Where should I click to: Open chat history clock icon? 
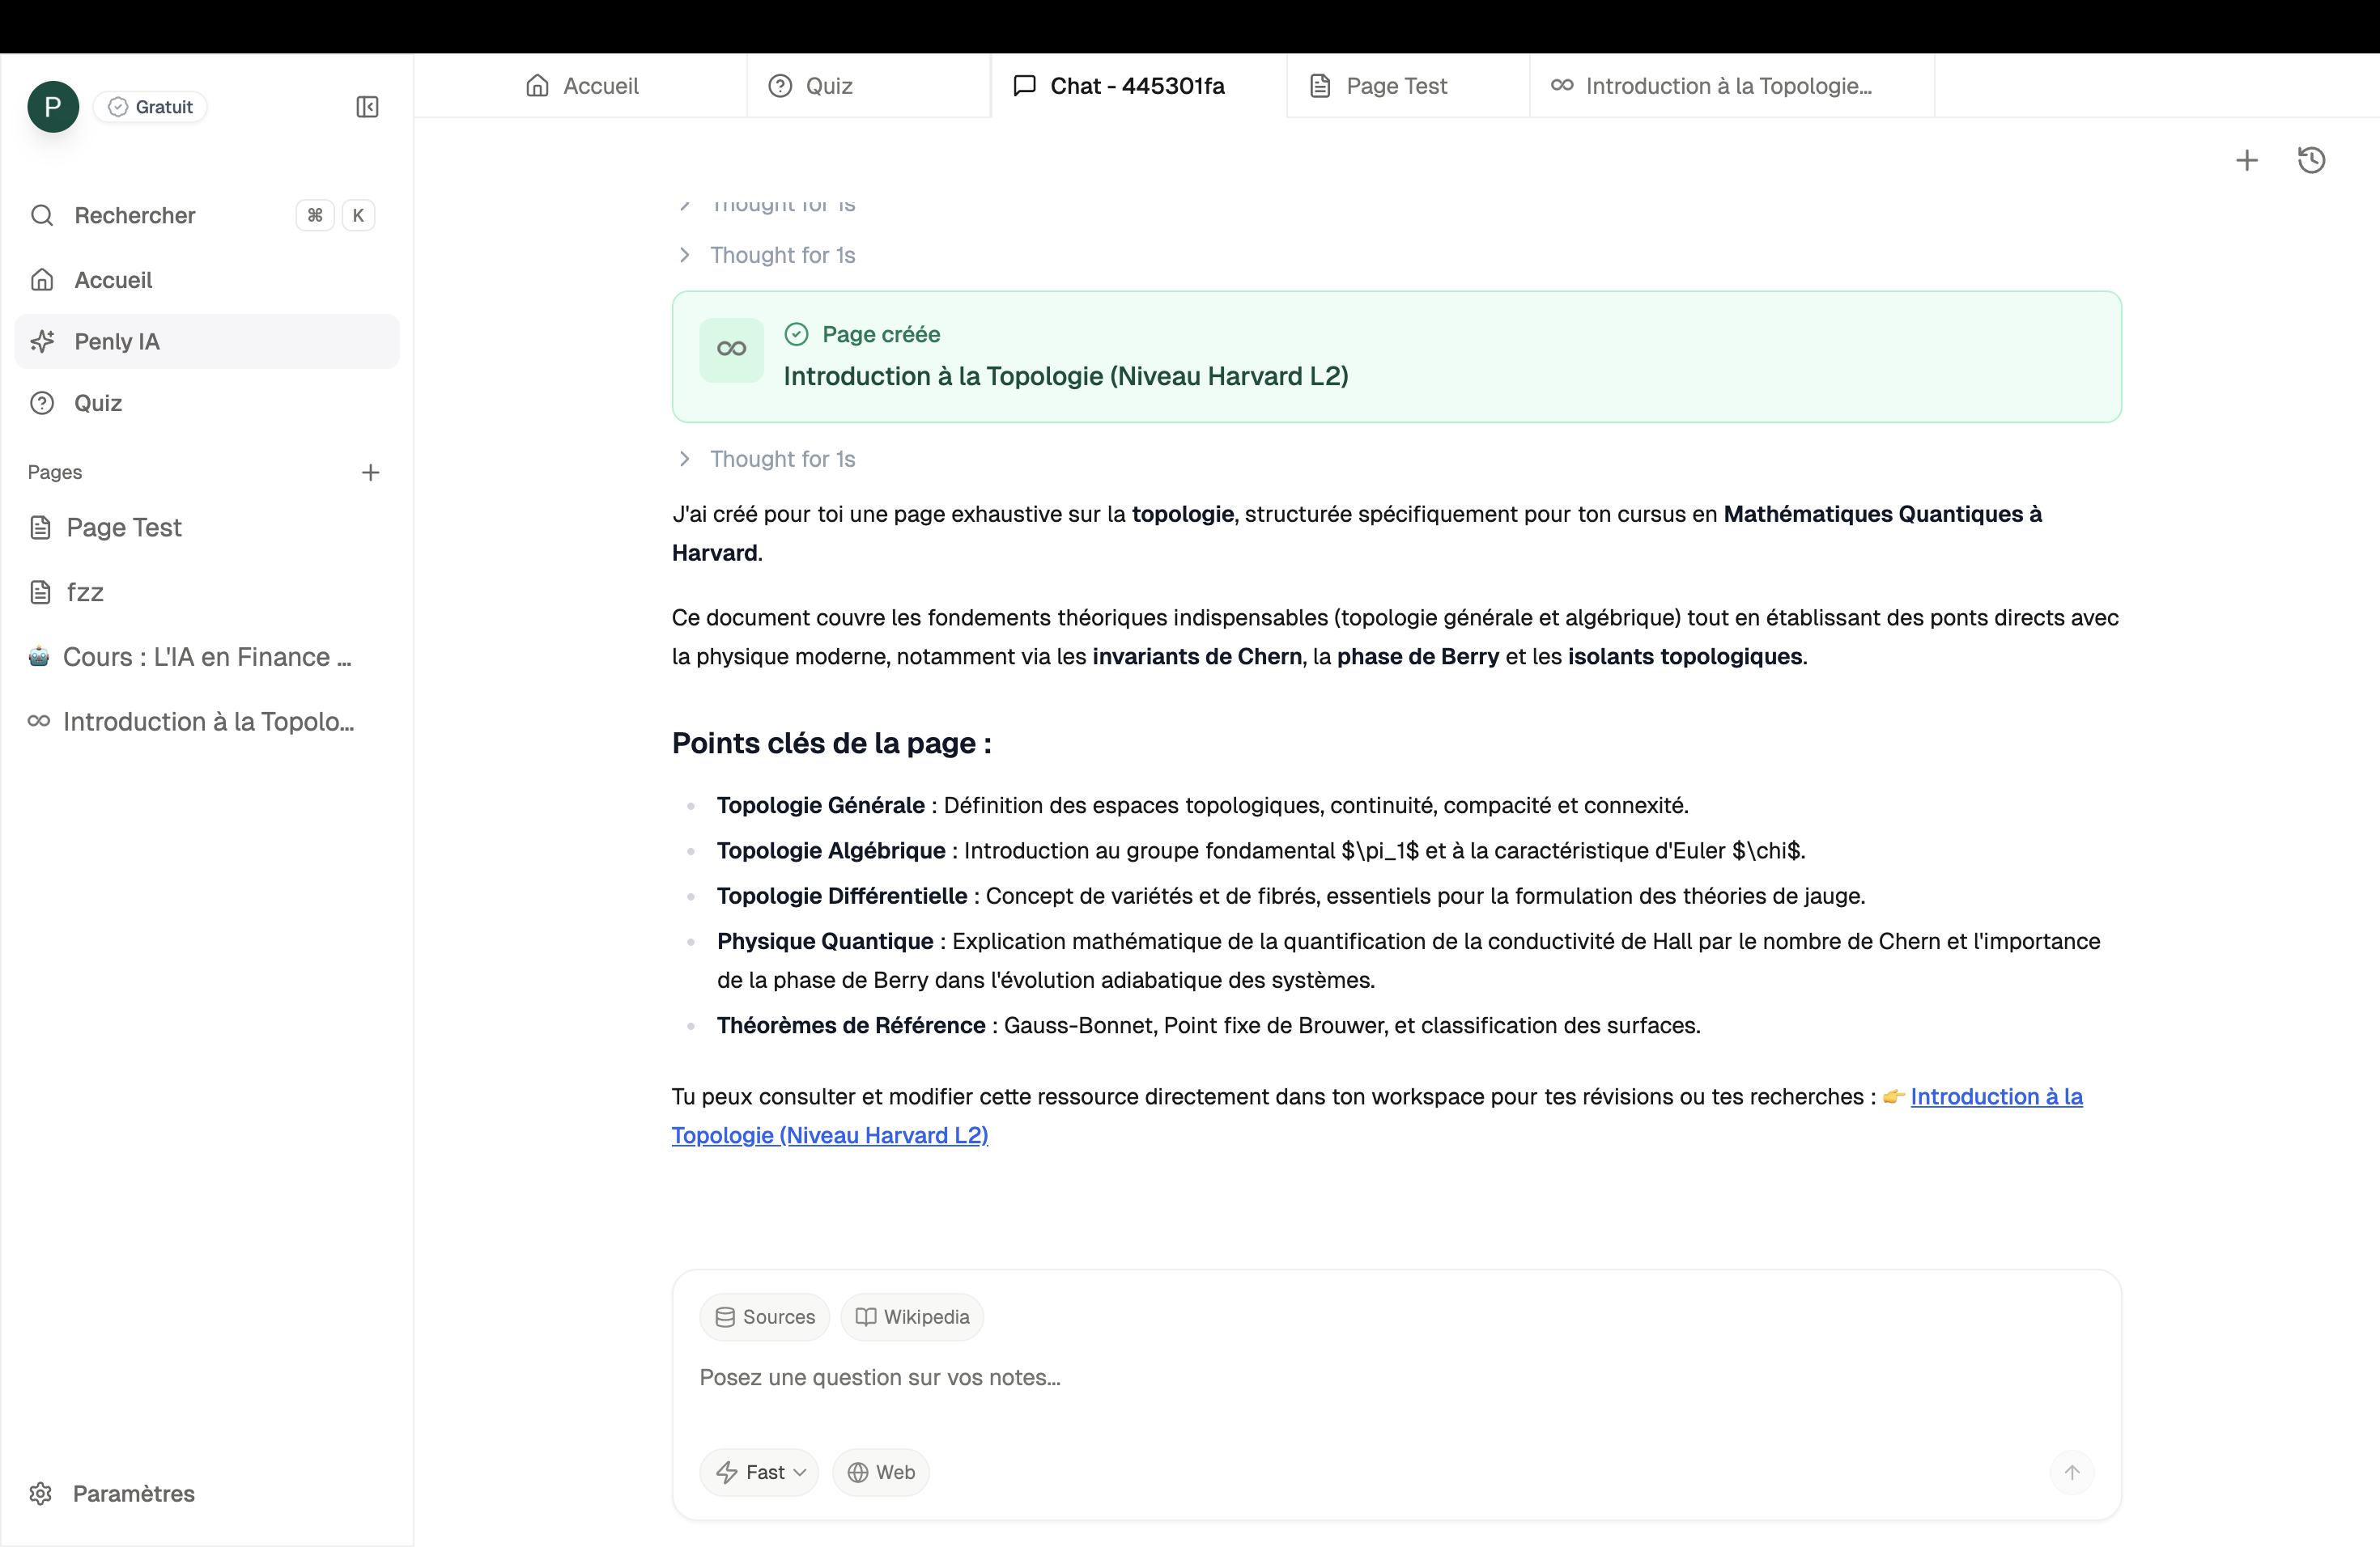[x=2311, y=160]
